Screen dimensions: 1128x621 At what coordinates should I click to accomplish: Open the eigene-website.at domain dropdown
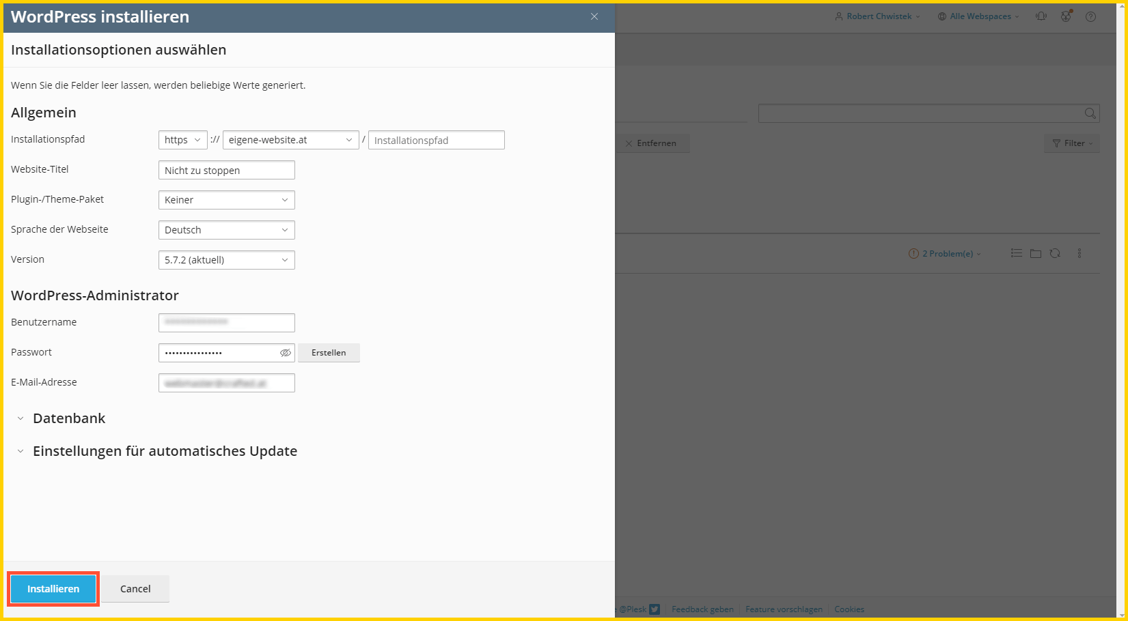point(291,140)
